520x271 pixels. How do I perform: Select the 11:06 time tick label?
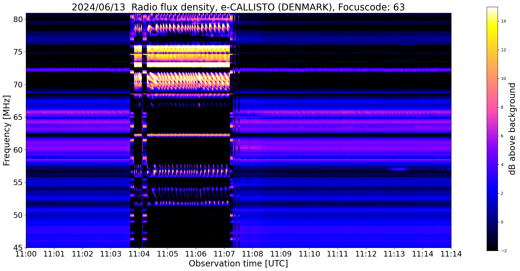pos(196,254)
